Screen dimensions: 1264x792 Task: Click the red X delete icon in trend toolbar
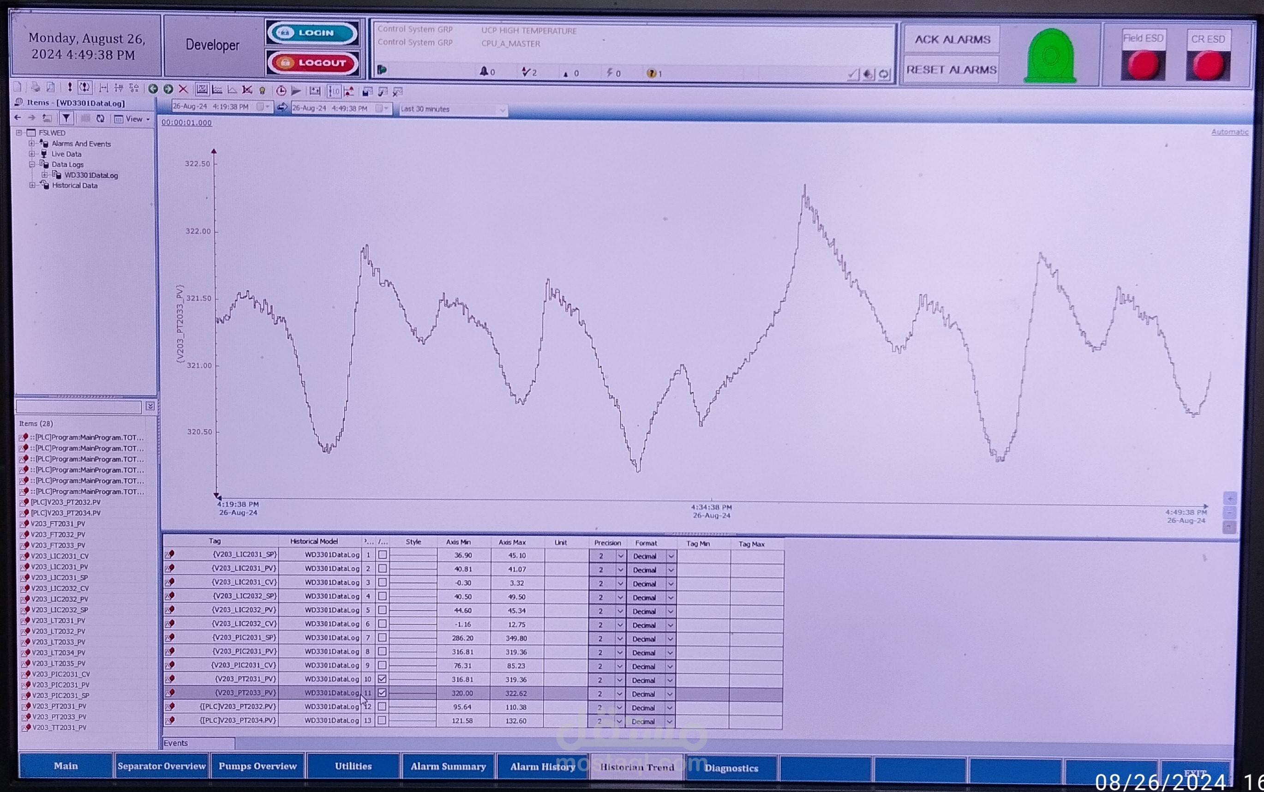[183, 90]
